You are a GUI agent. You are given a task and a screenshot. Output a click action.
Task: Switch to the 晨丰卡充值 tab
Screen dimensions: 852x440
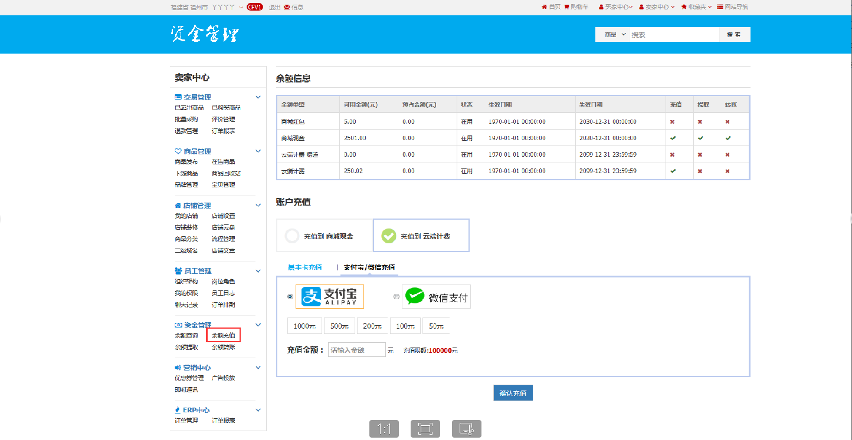tap(304, 267)
